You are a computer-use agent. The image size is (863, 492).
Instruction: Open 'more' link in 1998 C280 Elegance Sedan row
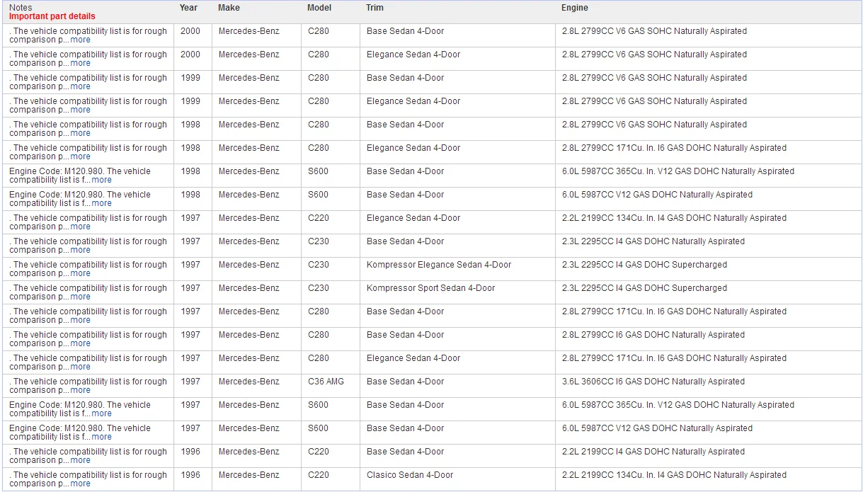point(80,156)
